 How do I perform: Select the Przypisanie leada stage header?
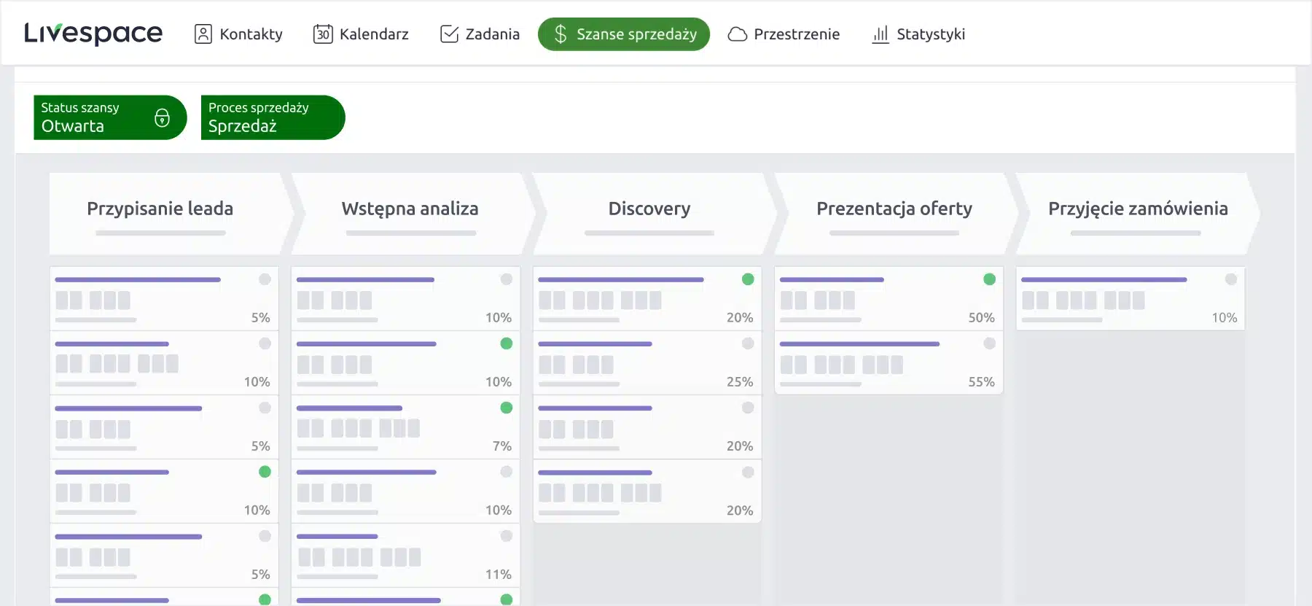171,214
